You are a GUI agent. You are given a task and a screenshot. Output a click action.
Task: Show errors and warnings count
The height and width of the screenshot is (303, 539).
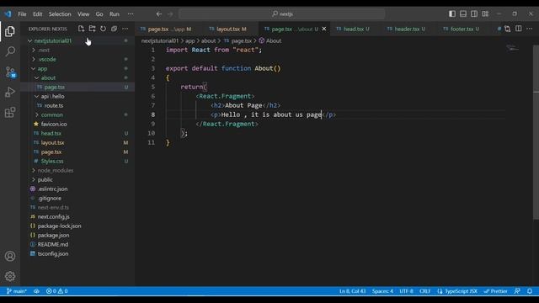pyautogui.click(x=57, y=291)
